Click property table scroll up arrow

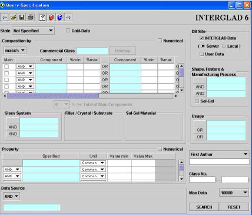tap(181, 162)
